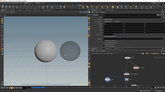Open the Render menu
This screenshot has height=92, width=165.
8,3
